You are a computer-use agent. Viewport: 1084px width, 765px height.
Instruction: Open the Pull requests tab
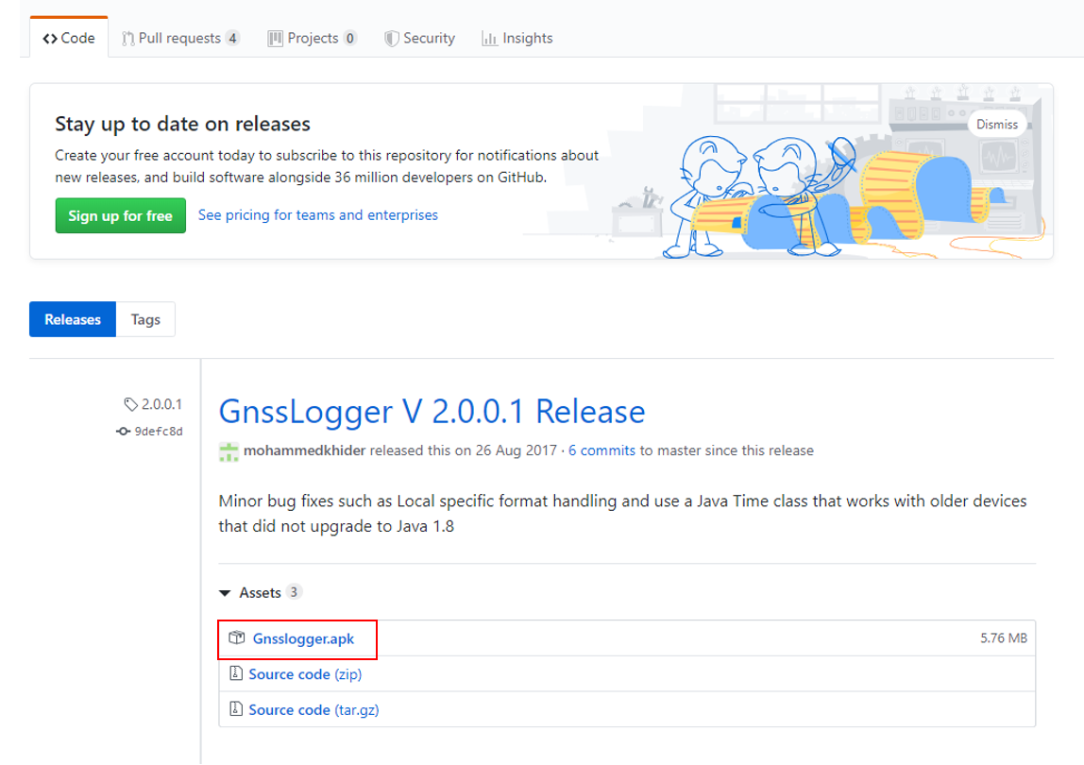pos(180,39)
